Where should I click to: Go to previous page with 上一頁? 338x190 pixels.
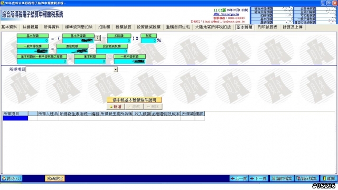click(239, 178)
